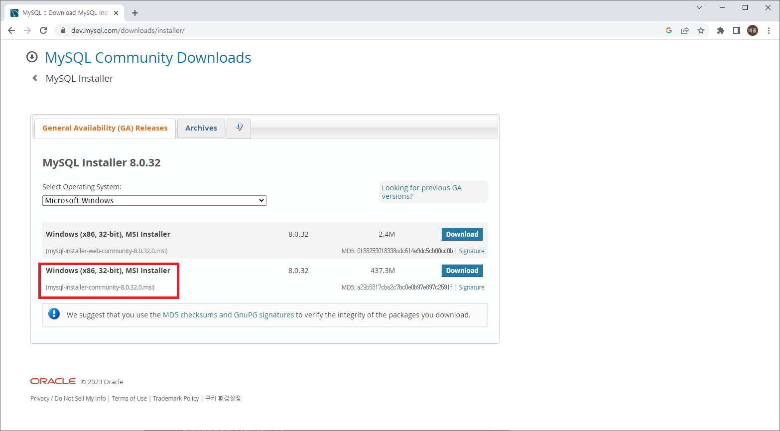The width and height of the screenshot is (780, 431).
Task: Open the Chrome three-dot menu
Action: [x=769, y=30]
